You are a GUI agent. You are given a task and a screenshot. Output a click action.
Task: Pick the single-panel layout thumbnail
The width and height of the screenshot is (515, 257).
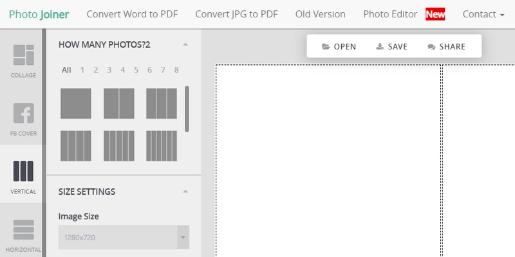pyautogui.click(x=75, y=103)
